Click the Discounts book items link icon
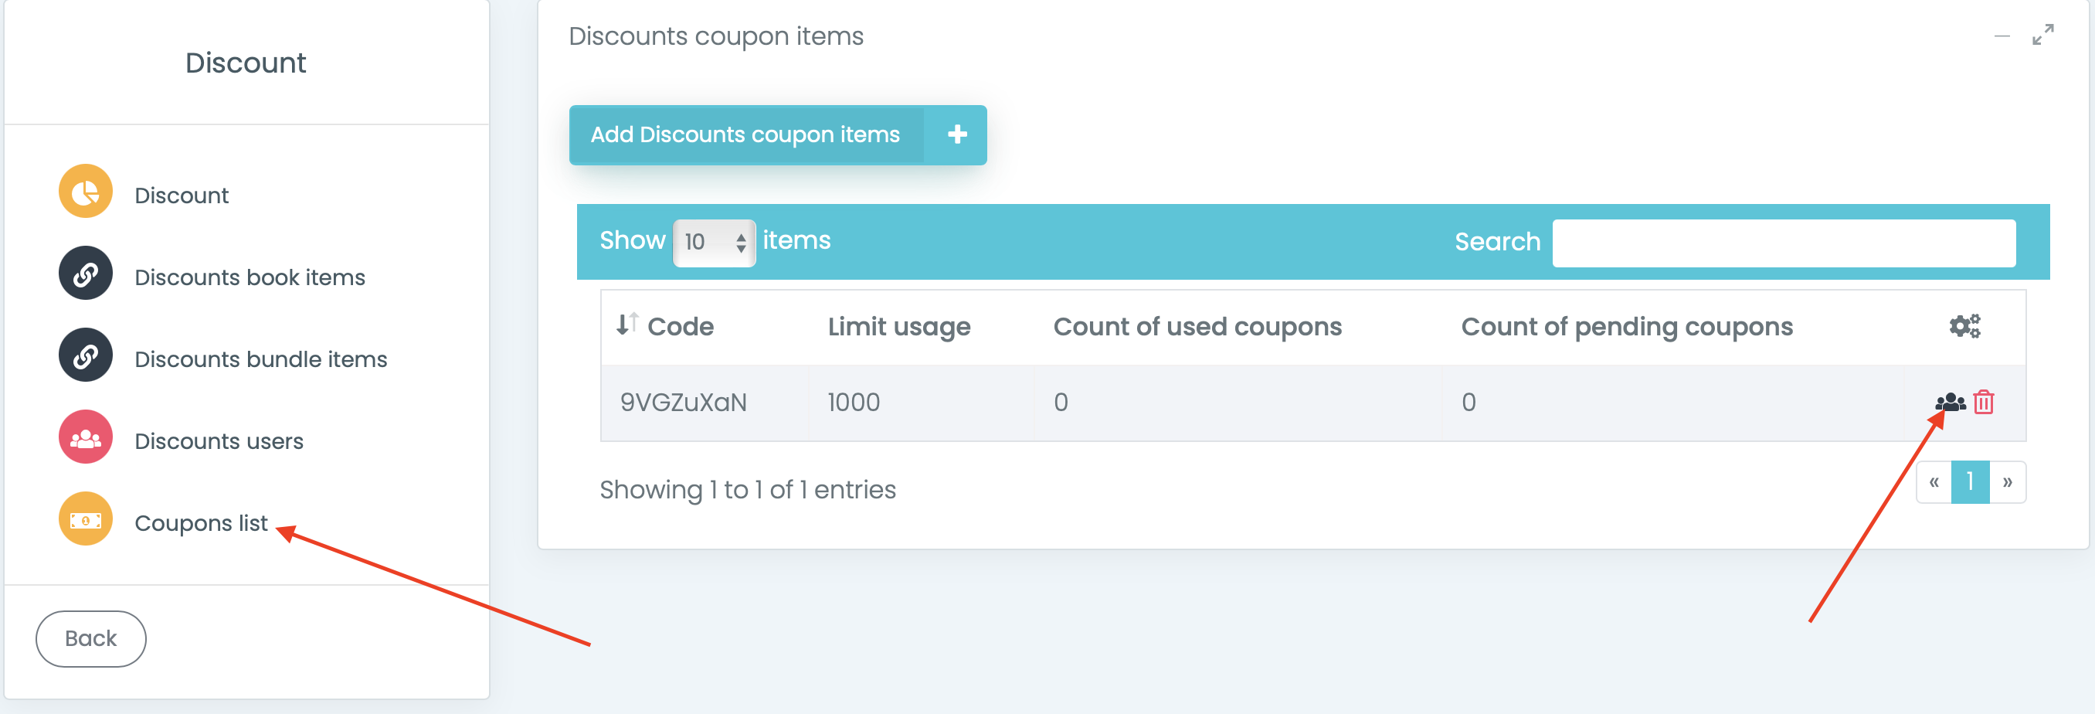This screenshot has width=2095, height=714. point(86,274)
